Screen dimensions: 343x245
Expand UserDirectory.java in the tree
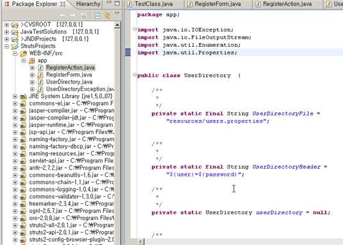(32, 82)
